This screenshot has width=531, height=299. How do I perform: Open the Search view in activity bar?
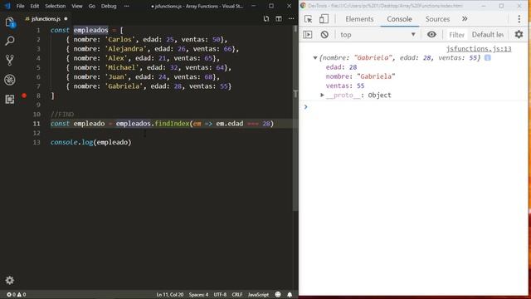coord(9,41)
